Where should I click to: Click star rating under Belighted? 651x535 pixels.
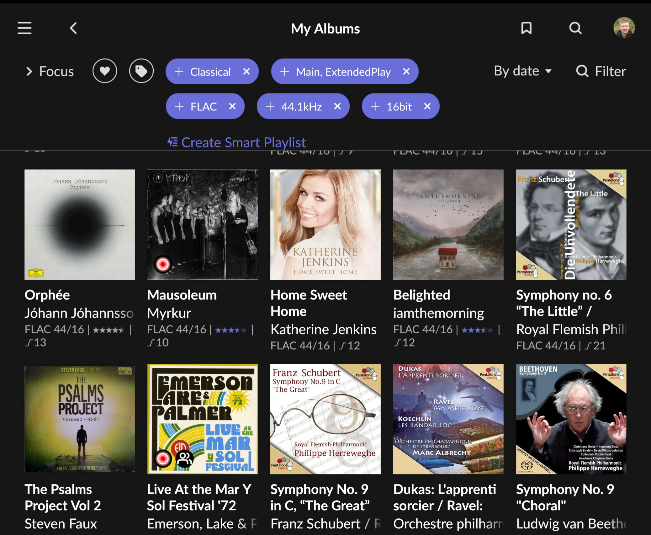point(477,330)
